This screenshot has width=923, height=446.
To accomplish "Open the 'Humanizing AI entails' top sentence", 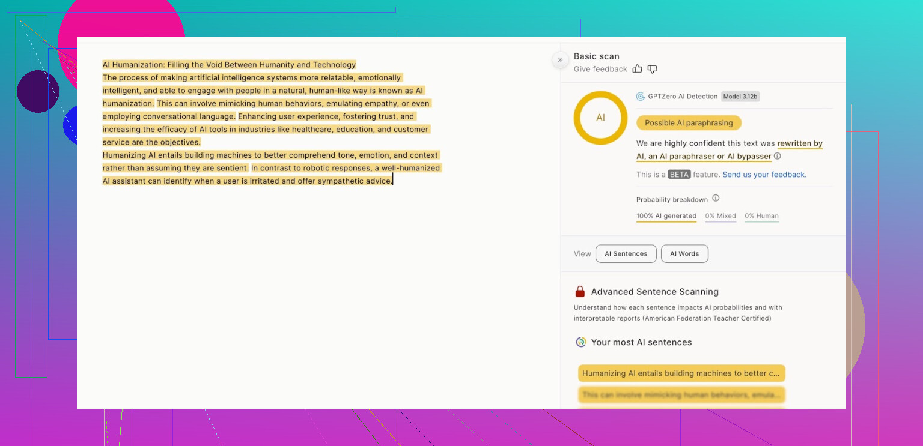I will click(681, 373).
